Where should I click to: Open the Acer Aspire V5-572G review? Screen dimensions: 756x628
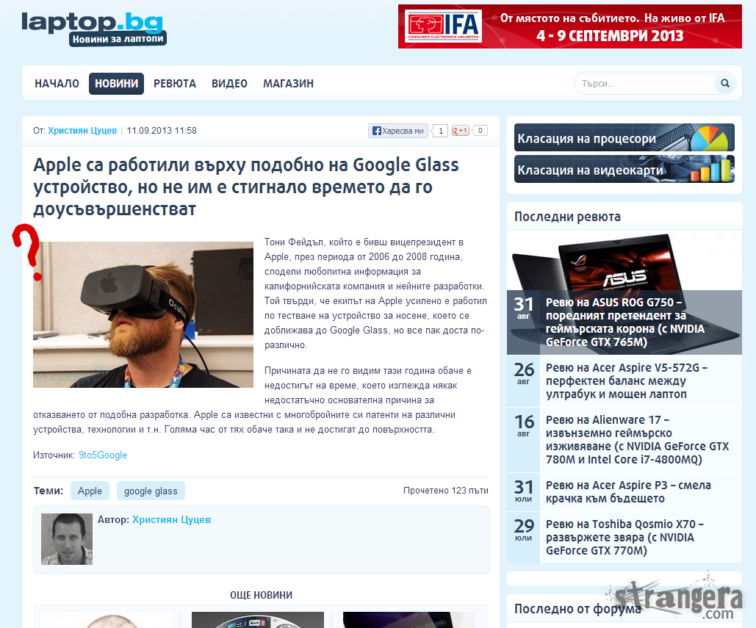click(626, 380)
